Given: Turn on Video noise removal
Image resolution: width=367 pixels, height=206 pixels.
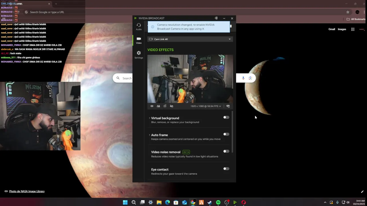Looking at the screenshot, I should (x=226, y=151).
